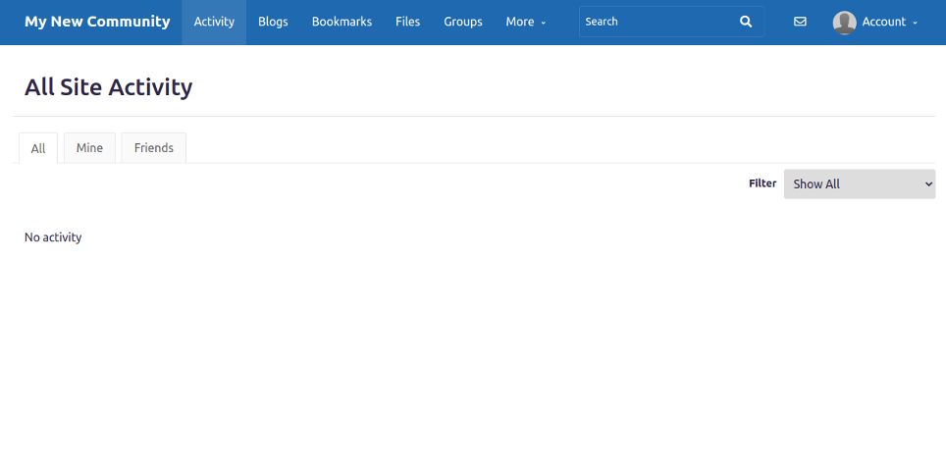The height and width of the screenshot is (471, 946).
Task: Open Blogs from navigation bar
Action: click(273, 22)
